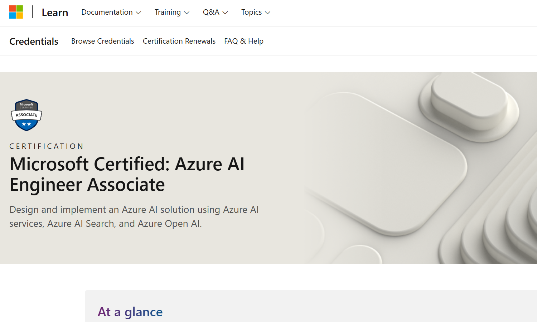Click the At a glance heading
This screenshot has height=322, width=537.
point(130,312)
